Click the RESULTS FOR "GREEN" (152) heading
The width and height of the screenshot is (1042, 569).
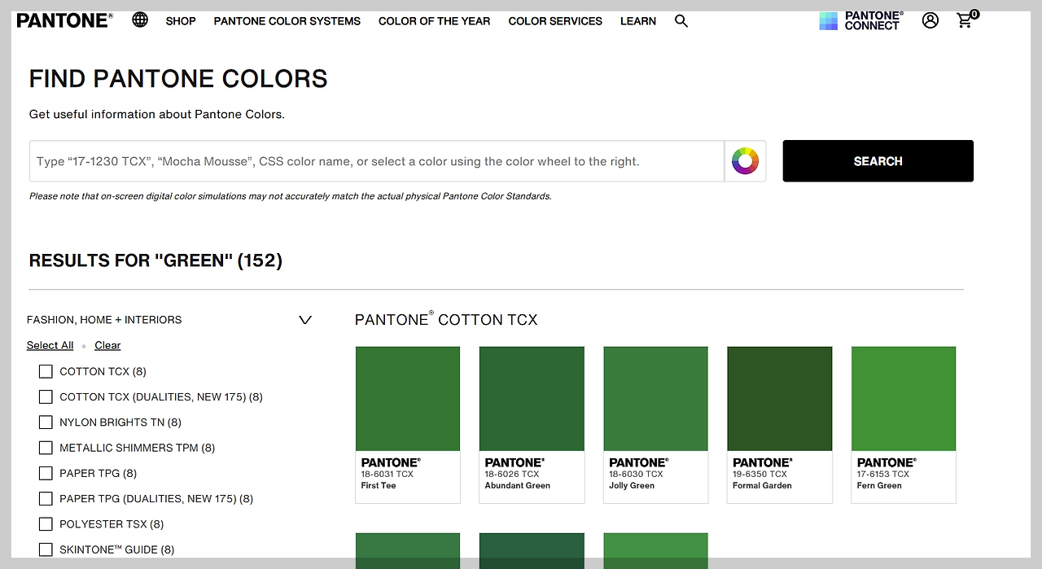point(155,260)
